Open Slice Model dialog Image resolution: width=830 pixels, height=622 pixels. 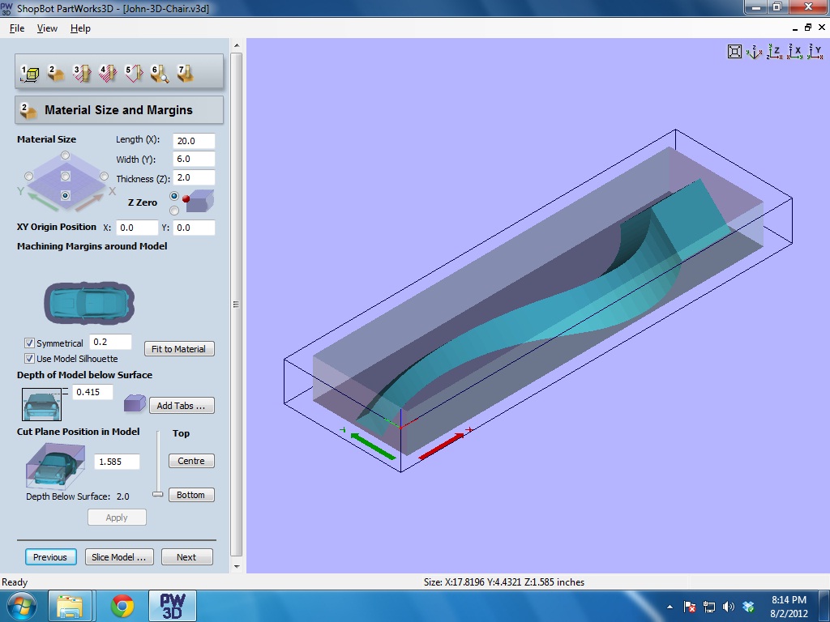pyautogui.click(x=119, y=557)
